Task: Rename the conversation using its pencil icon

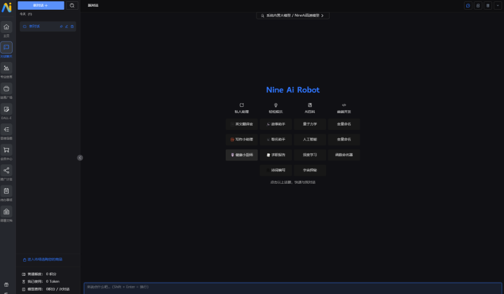Action: pyautogui.click(x=67, y=26)
